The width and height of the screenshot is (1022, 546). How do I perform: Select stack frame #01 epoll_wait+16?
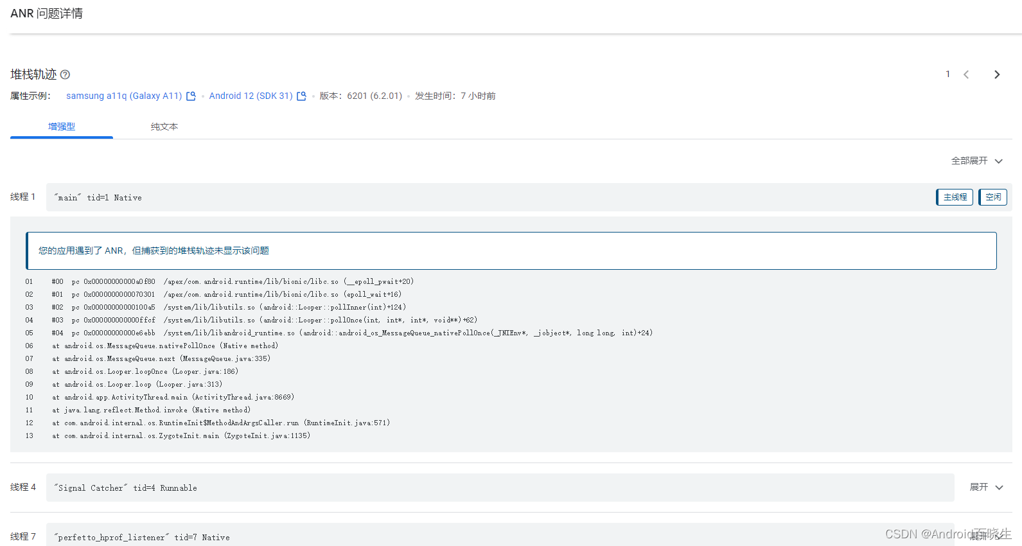pos(226,294)
